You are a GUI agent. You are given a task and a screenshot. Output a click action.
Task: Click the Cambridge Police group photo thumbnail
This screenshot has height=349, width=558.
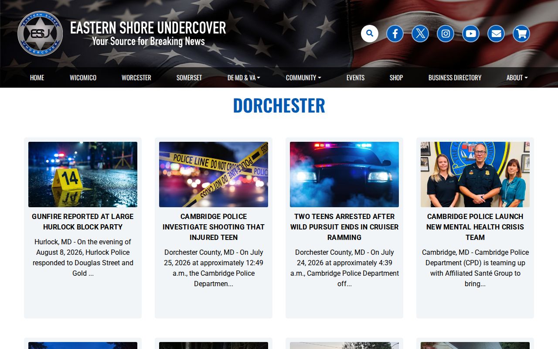(x=475, y=174)
